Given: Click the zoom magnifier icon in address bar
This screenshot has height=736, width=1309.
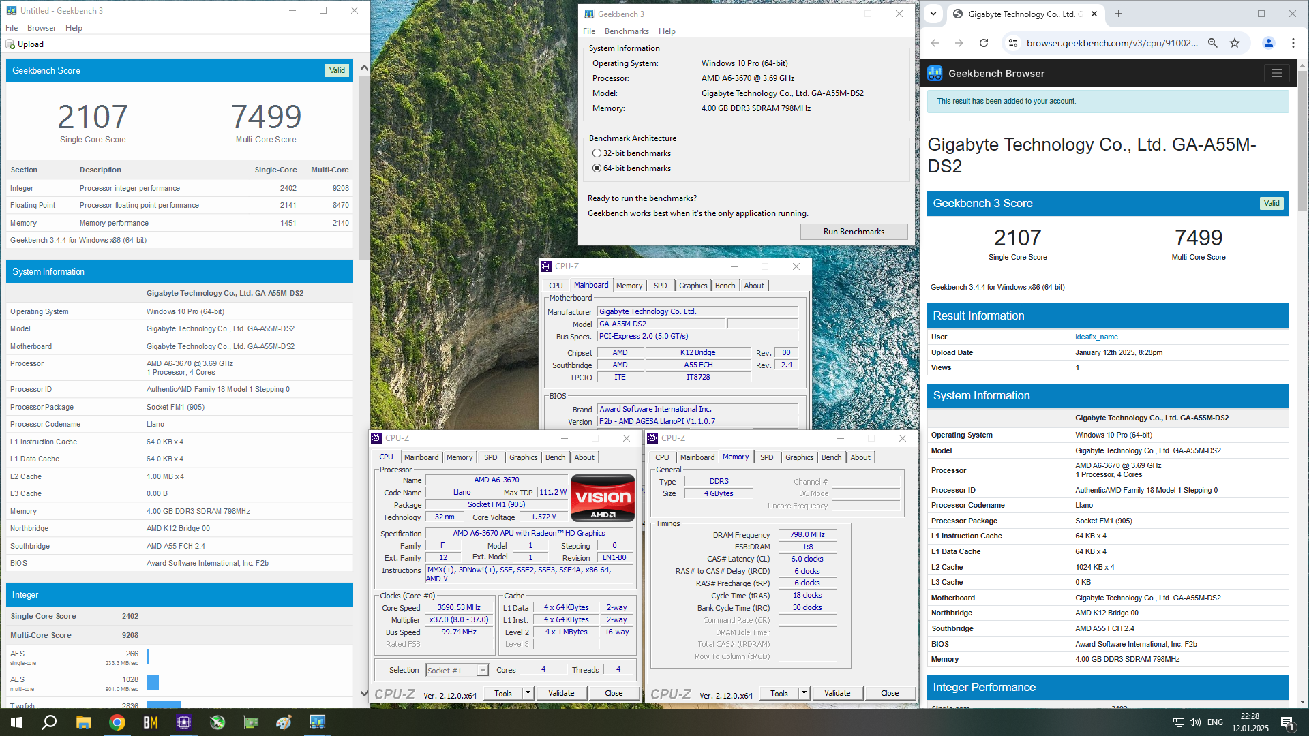Looking at the screenshot, I should click(x=1213, y=43).
